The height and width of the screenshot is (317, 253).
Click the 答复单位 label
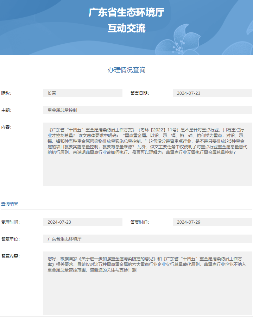11,239
